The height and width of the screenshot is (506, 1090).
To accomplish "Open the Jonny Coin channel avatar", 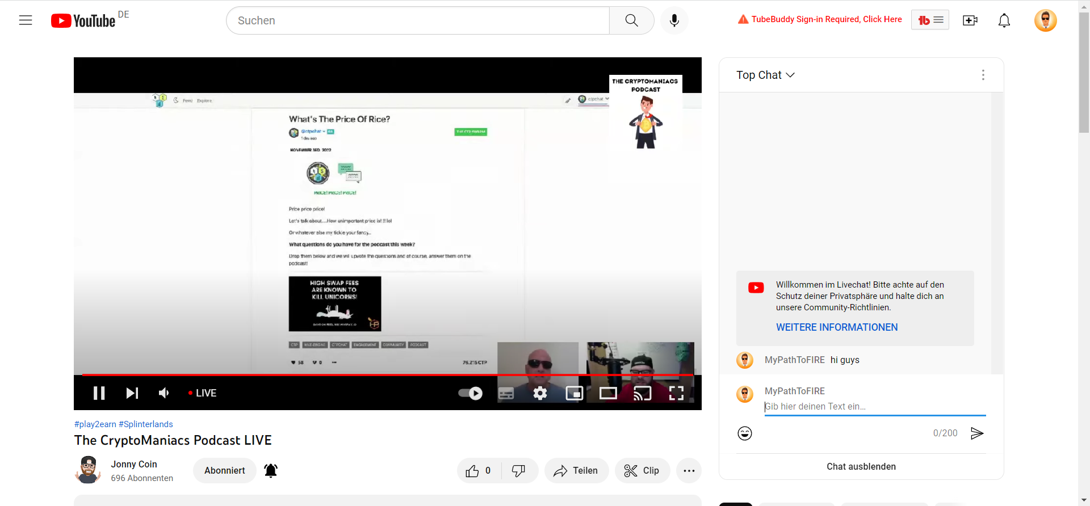I will coord(88,470).
